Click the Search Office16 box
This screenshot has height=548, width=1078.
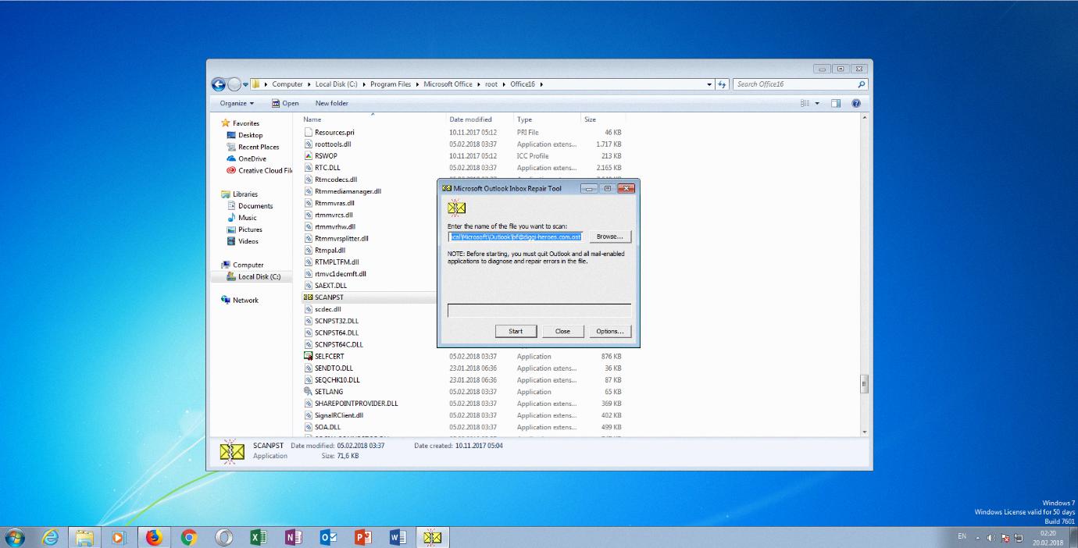point(795,84)
